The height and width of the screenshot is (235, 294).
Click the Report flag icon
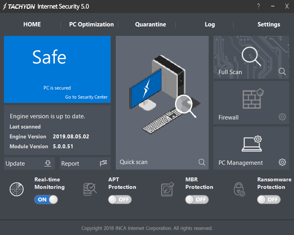point(103,163)
